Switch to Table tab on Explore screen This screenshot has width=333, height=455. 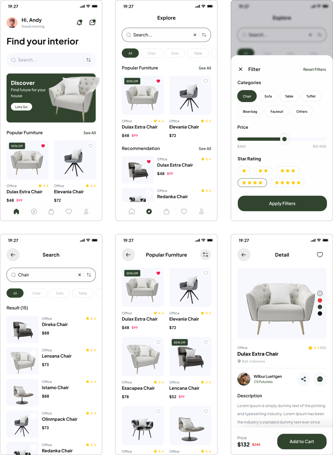[x=198, y=53]
